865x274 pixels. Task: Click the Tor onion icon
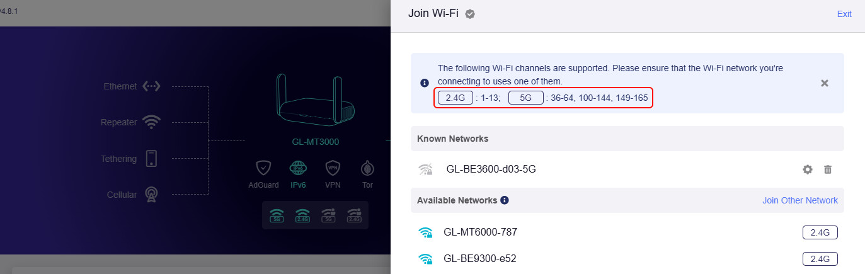367,169
